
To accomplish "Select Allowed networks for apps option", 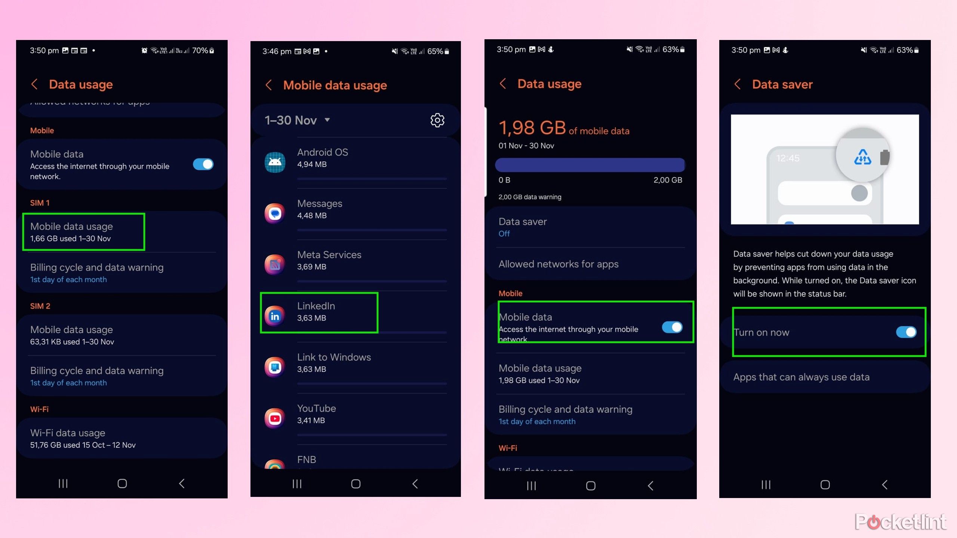I will [559, 263].
